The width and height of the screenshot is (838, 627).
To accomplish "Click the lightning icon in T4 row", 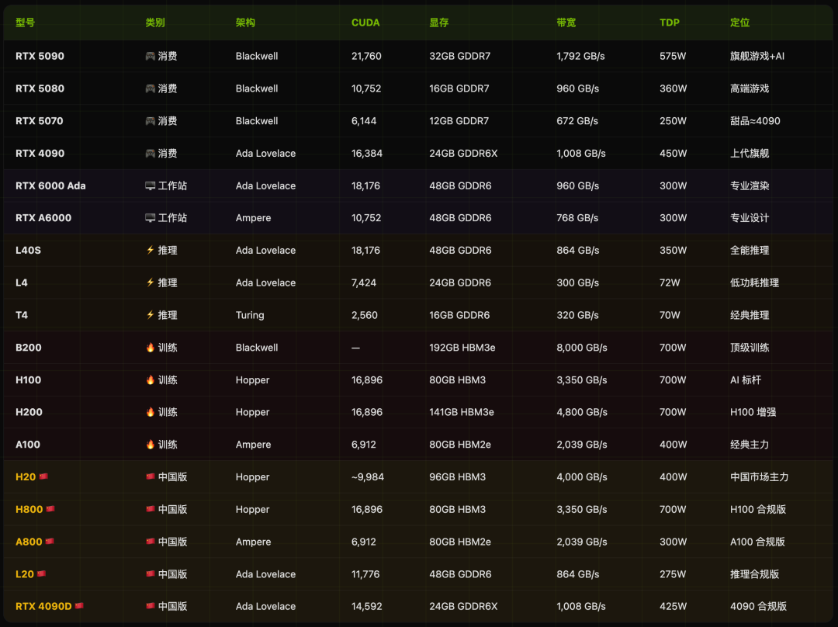I will pos(151,315).
